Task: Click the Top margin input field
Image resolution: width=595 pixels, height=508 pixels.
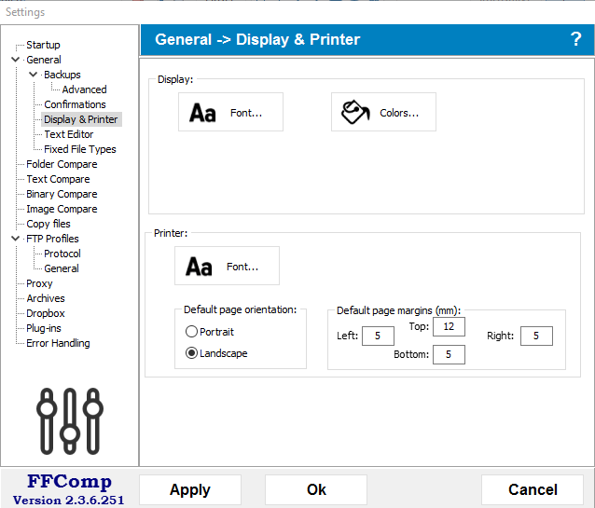Action: pos(449,326)
